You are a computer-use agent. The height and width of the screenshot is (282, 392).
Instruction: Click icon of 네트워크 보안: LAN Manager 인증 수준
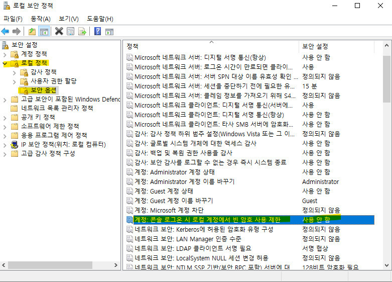pos(129,239)
